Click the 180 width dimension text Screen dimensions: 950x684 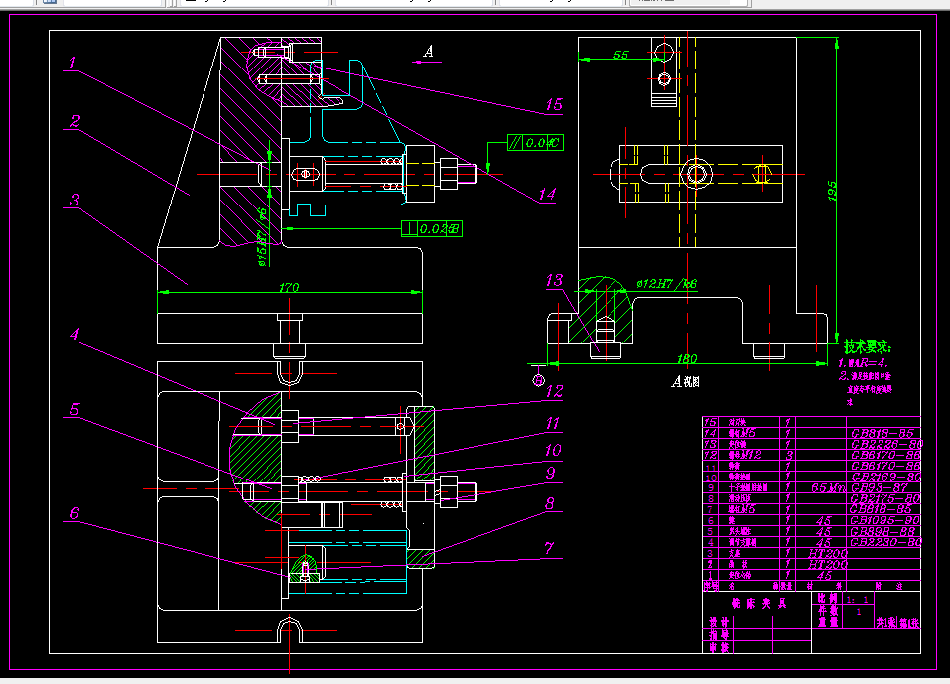687,358
